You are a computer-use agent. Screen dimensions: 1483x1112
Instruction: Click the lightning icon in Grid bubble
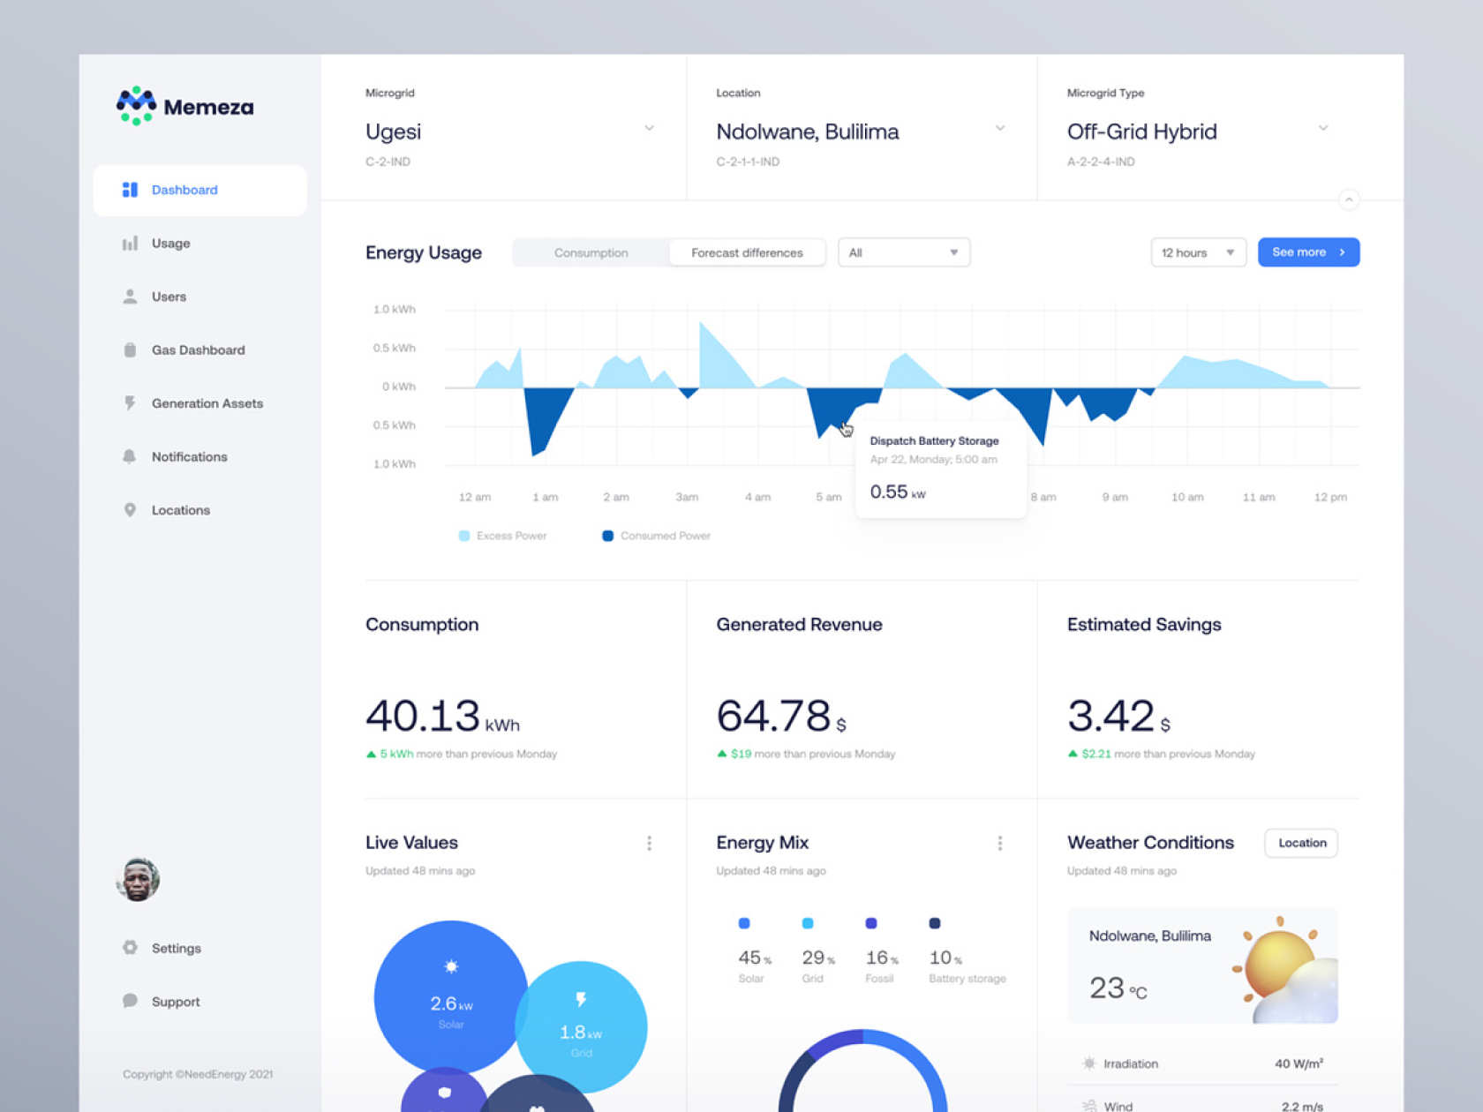pyautogui.click(x=581, y=999)
